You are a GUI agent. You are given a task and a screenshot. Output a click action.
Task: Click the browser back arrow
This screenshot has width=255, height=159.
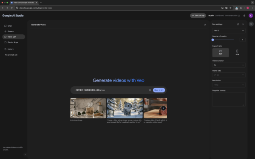point(3,8)
